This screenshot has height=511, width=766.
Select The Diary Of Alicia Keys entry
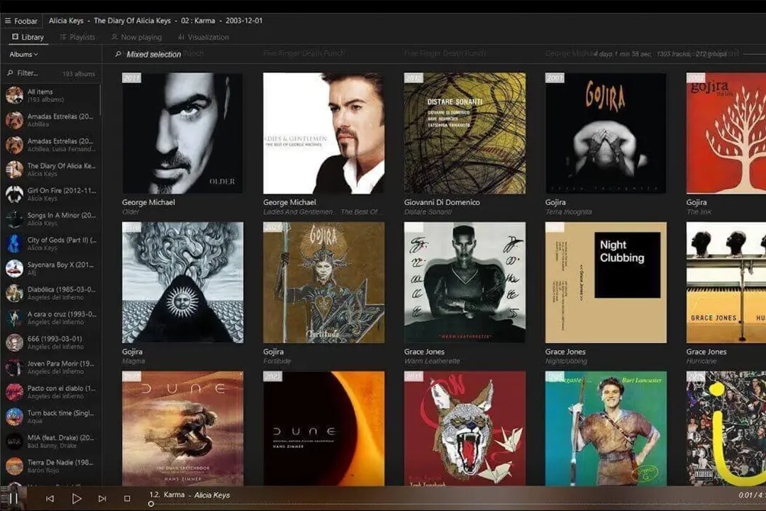pyautogui.click(x=51, y=170)
